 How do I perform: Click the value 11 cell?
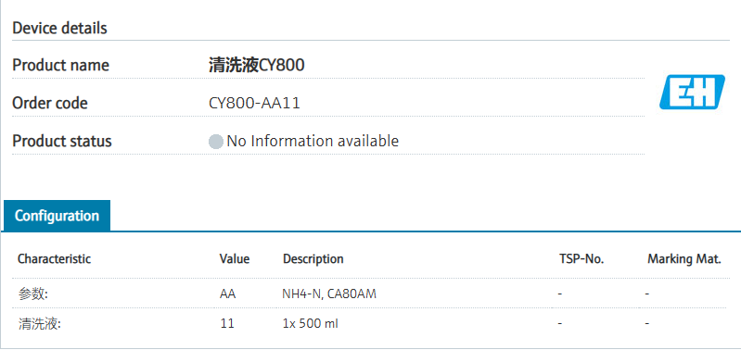[227, 323]
